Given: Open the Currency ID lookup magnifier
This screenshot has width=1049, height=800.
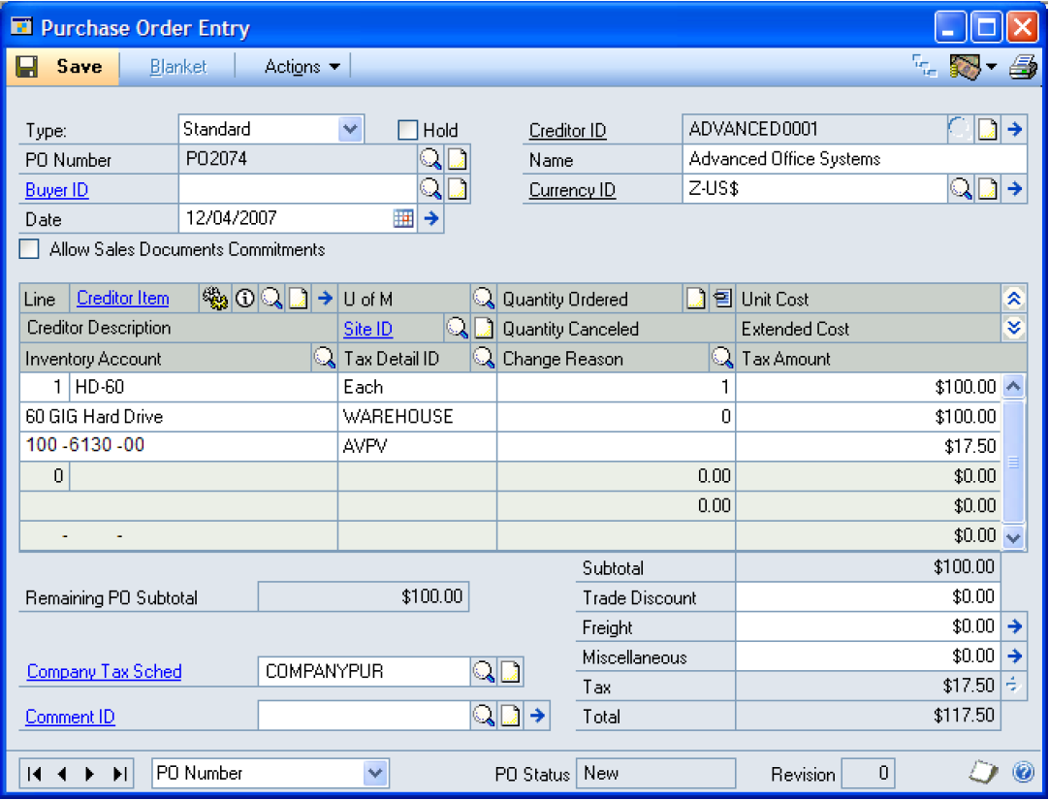Looking at the screenshot, I should coord(961,189).
